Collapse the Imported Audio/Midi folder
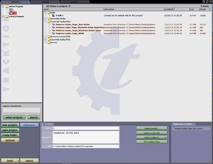Screen dimensions: 213x164 tap(45, 22)
